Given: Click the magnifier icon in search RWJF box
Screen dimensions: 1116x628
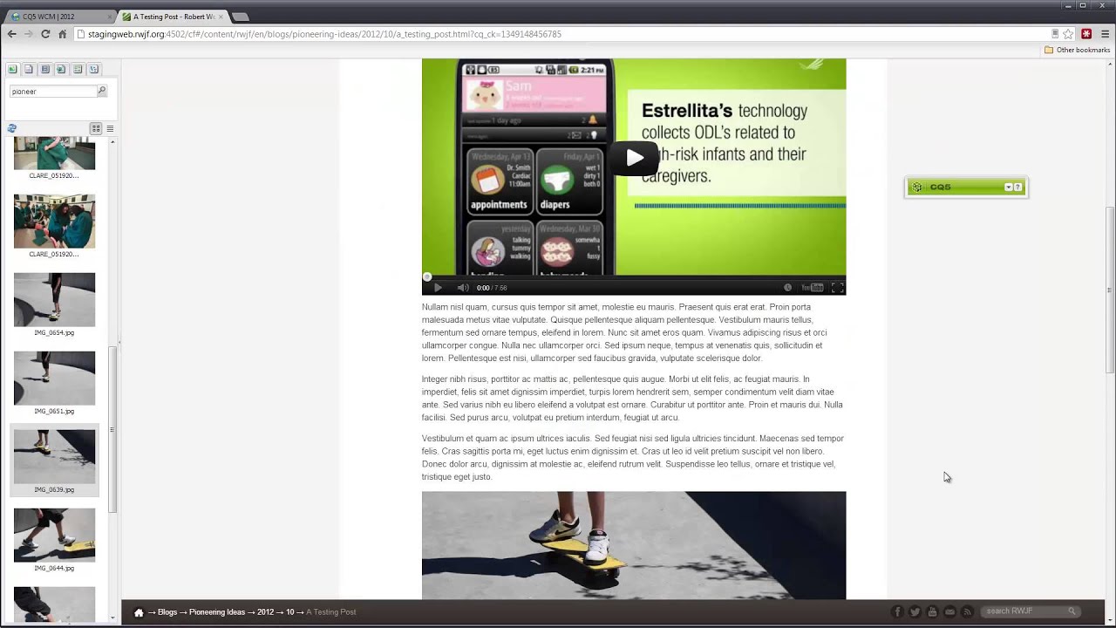Looking at the screenshot, I should click(1072, 611).
